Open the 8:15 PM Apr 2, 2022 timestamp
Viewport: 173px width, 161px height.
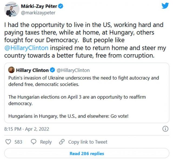point(27,129)
